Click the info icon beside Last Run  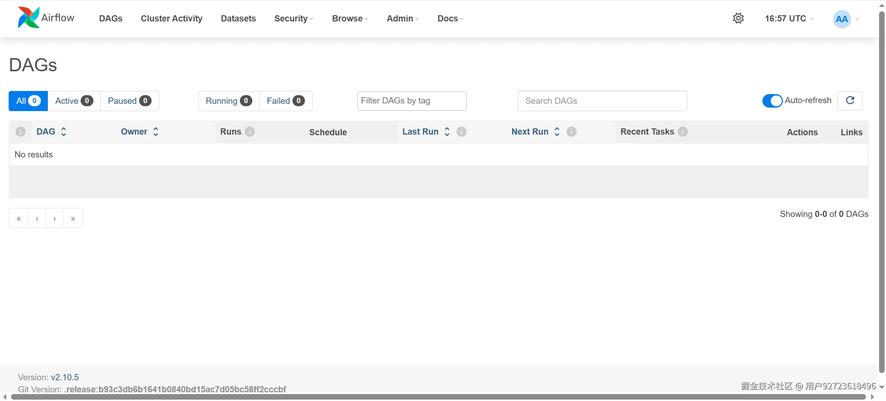(x=461, y=132)
